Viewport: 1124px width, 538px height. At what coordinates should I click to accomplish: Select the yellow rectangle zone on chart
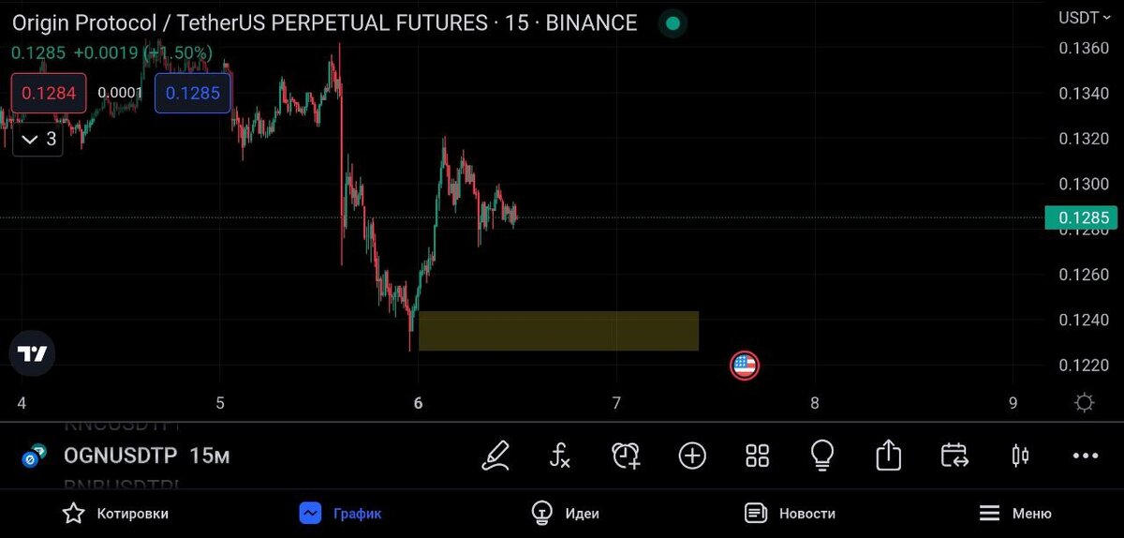coord(558,331)
